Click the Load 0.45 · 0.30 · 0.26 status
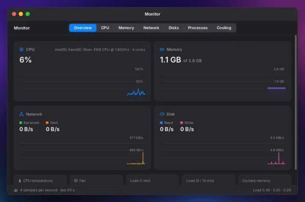Screen dimensions: 305x202 pyautogui.click(x=272, y=190)
